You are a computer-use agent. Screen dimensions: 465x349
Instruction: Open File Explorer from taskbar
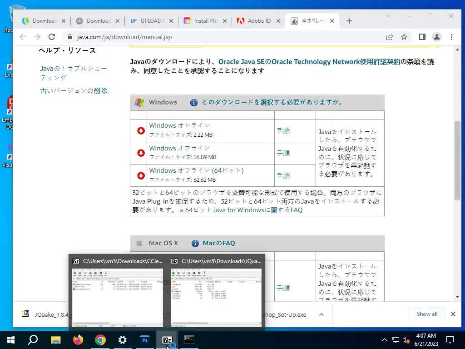tap(55, 340)
